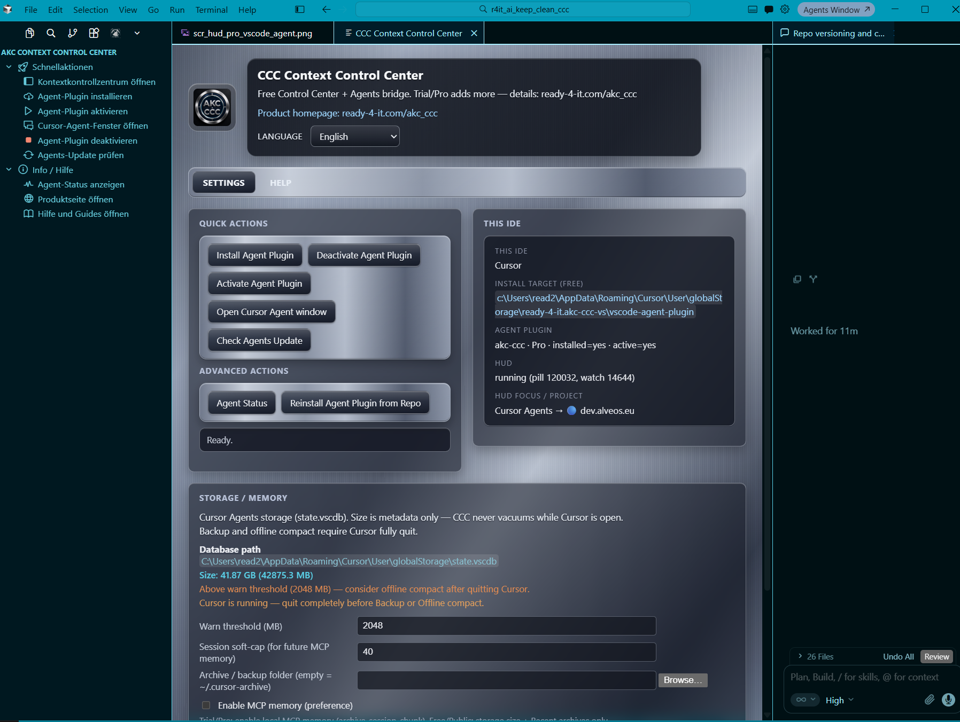Go back with the left arrow

point(327,10)
